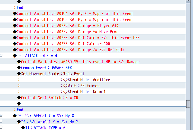Click the scroll up arrow at top
The height and width of the screenshot is (130, 193).
coord(188,1)
